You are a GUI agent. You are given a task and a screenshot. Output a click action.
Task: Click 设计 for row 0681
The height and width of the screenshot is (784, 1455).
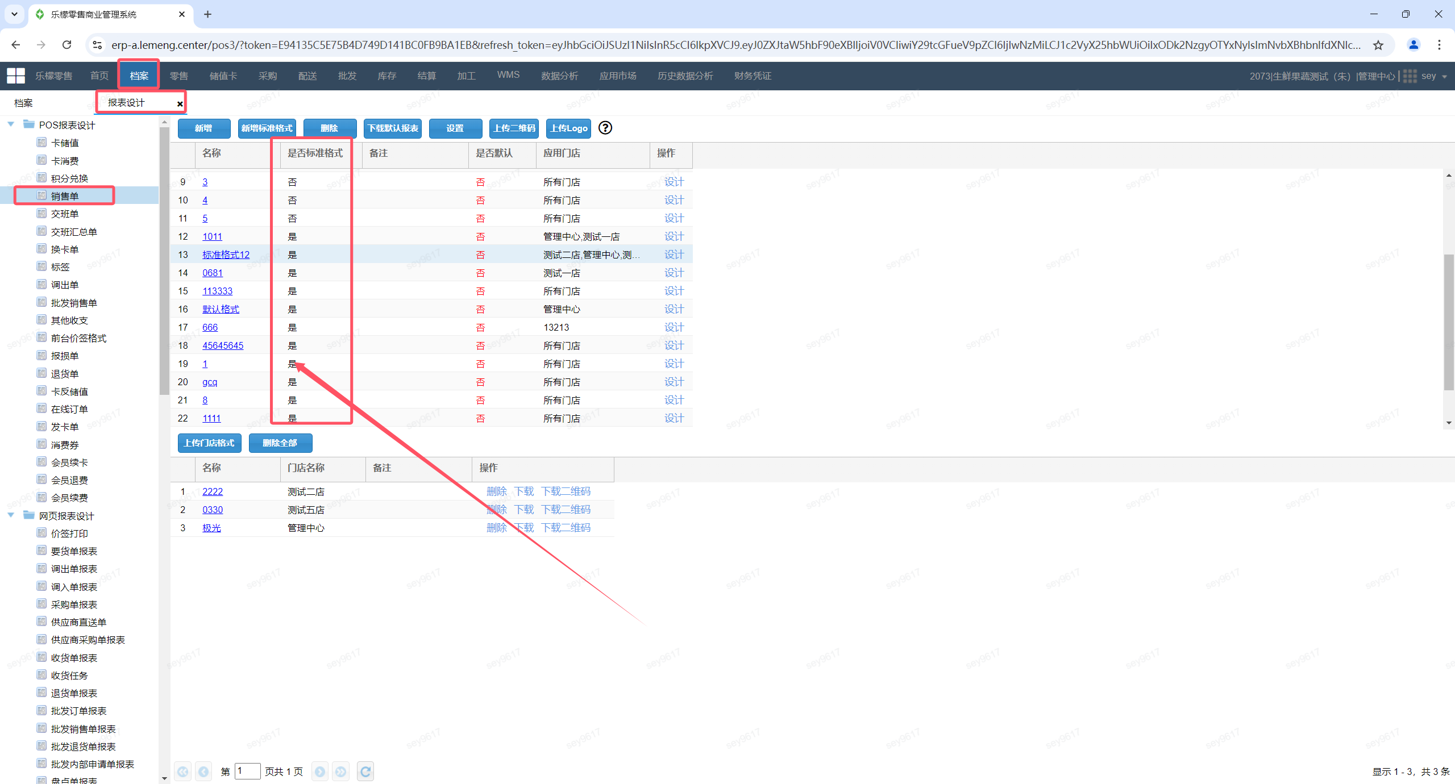[x=674, y=273]
